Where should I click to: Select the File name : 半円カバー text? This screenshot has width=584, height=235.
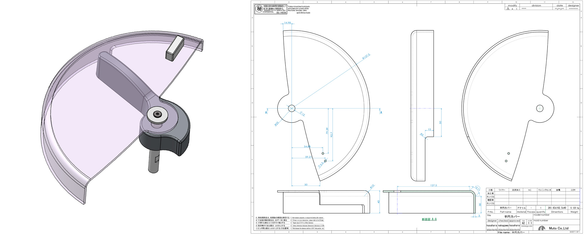[x=511, y=232]
